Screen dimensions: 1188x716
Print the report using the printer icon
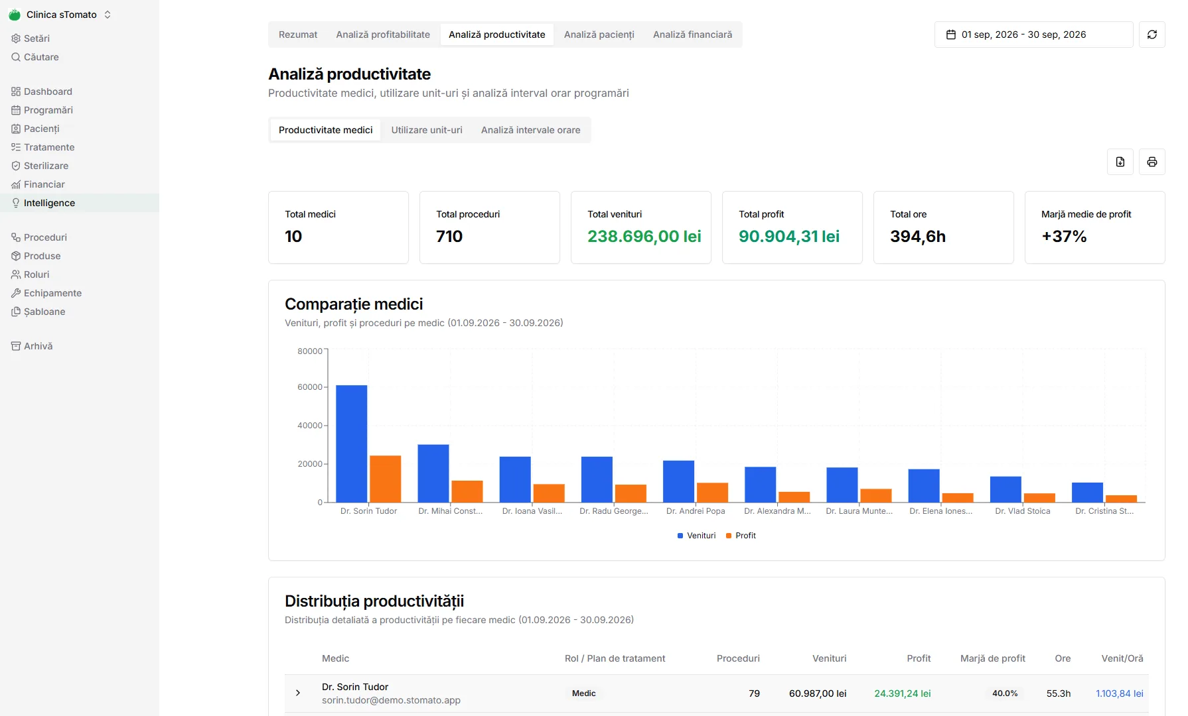coord(1152,162)
